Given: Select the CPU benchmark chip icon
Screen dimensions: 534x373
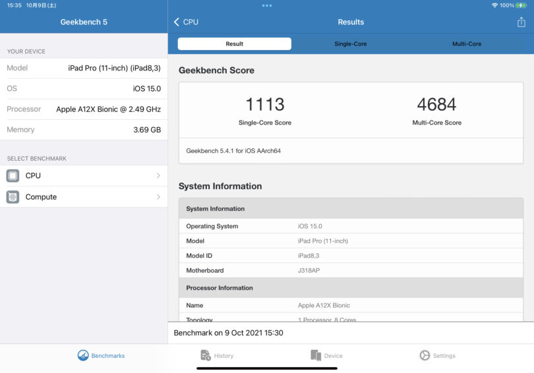Looking at the screenshot, I should [13, 175].
